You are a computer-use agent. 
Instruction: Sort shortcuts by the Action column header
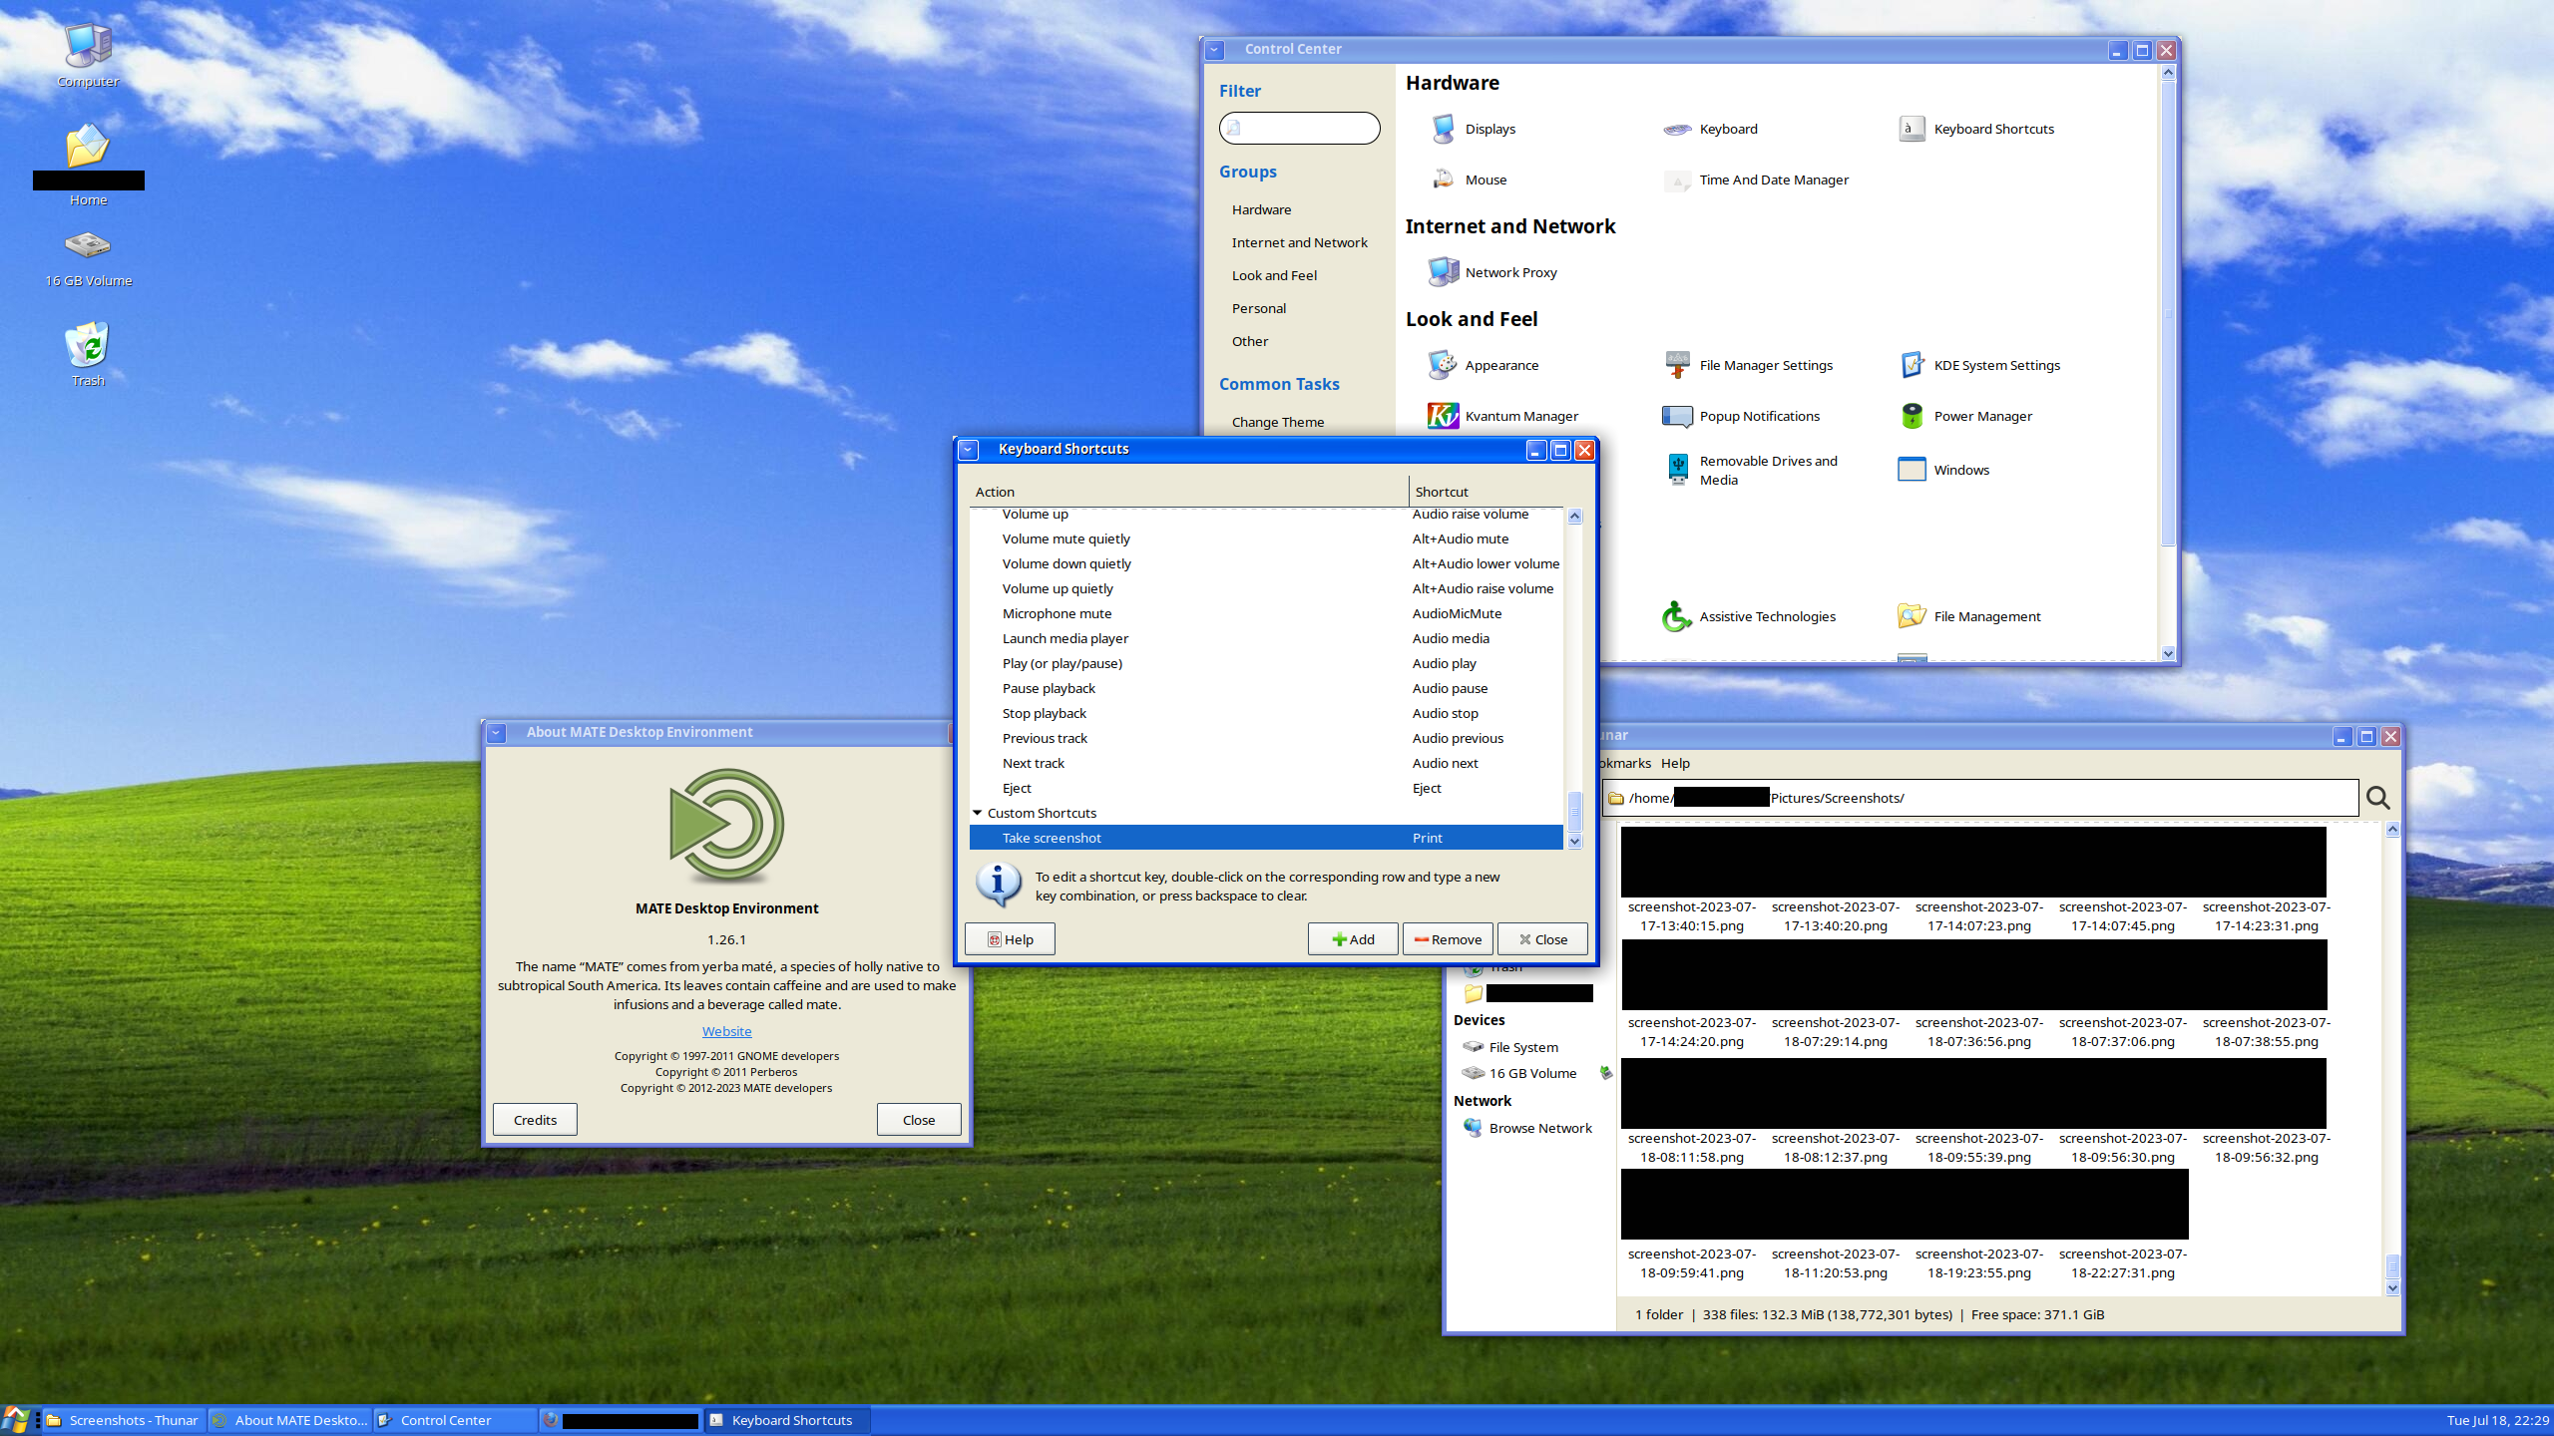tap(1188, 492)
